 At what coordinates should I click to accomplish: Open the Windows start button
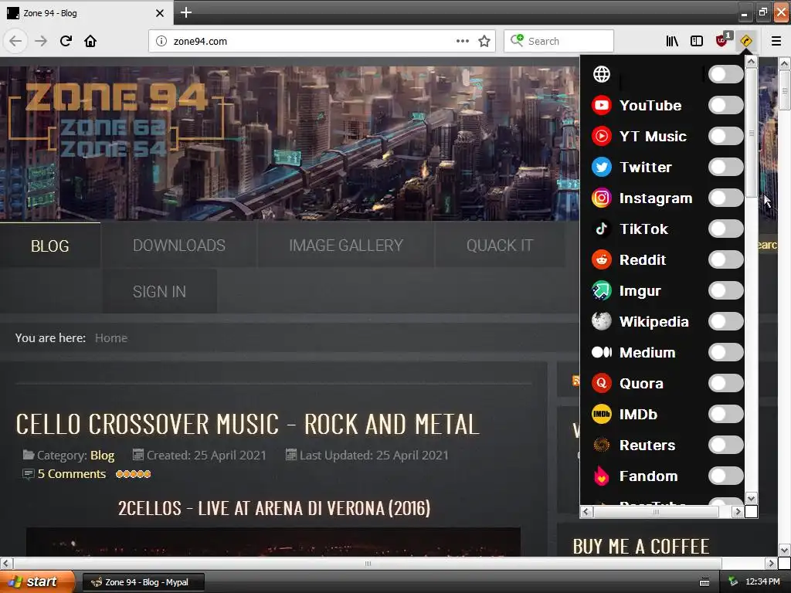[37, 581]
